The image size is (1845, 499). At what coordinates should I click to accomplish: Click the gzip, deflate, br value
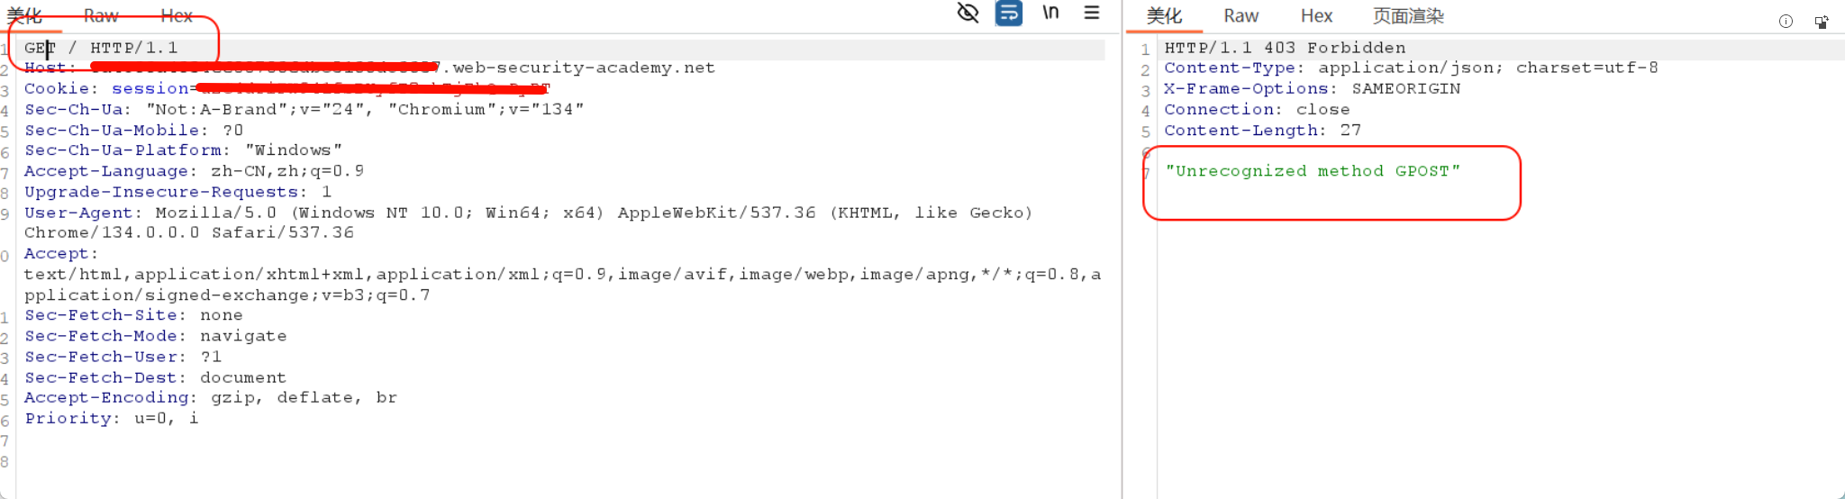point(304,397)
